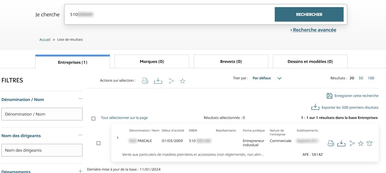The image size is (386, 173).
Task: Click 'Dernière mise à jour' date text
Action: [124, 169]
